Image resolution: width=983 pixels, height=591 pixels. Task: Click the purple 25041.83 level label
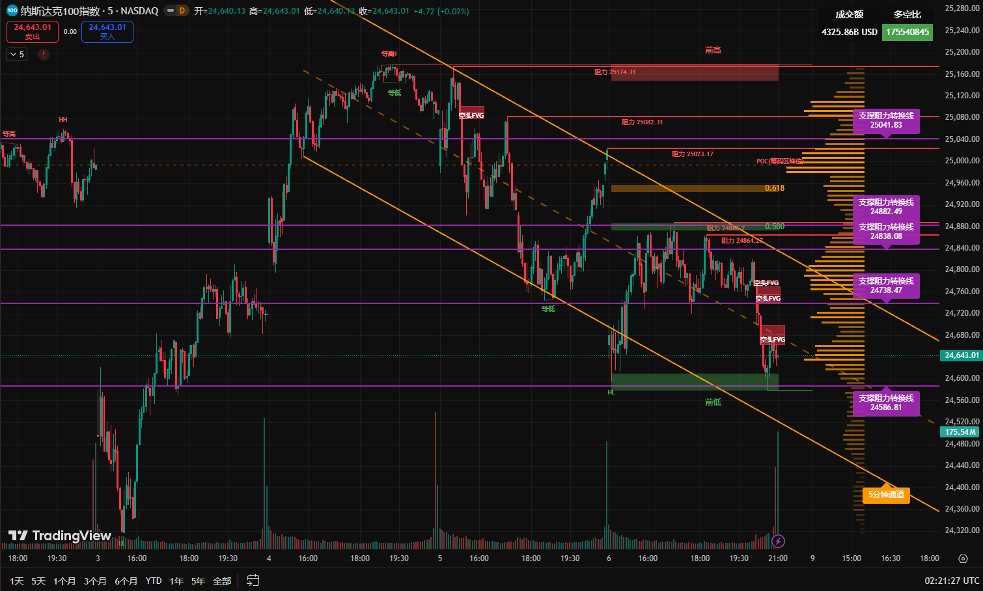click(x=886, y=120)
